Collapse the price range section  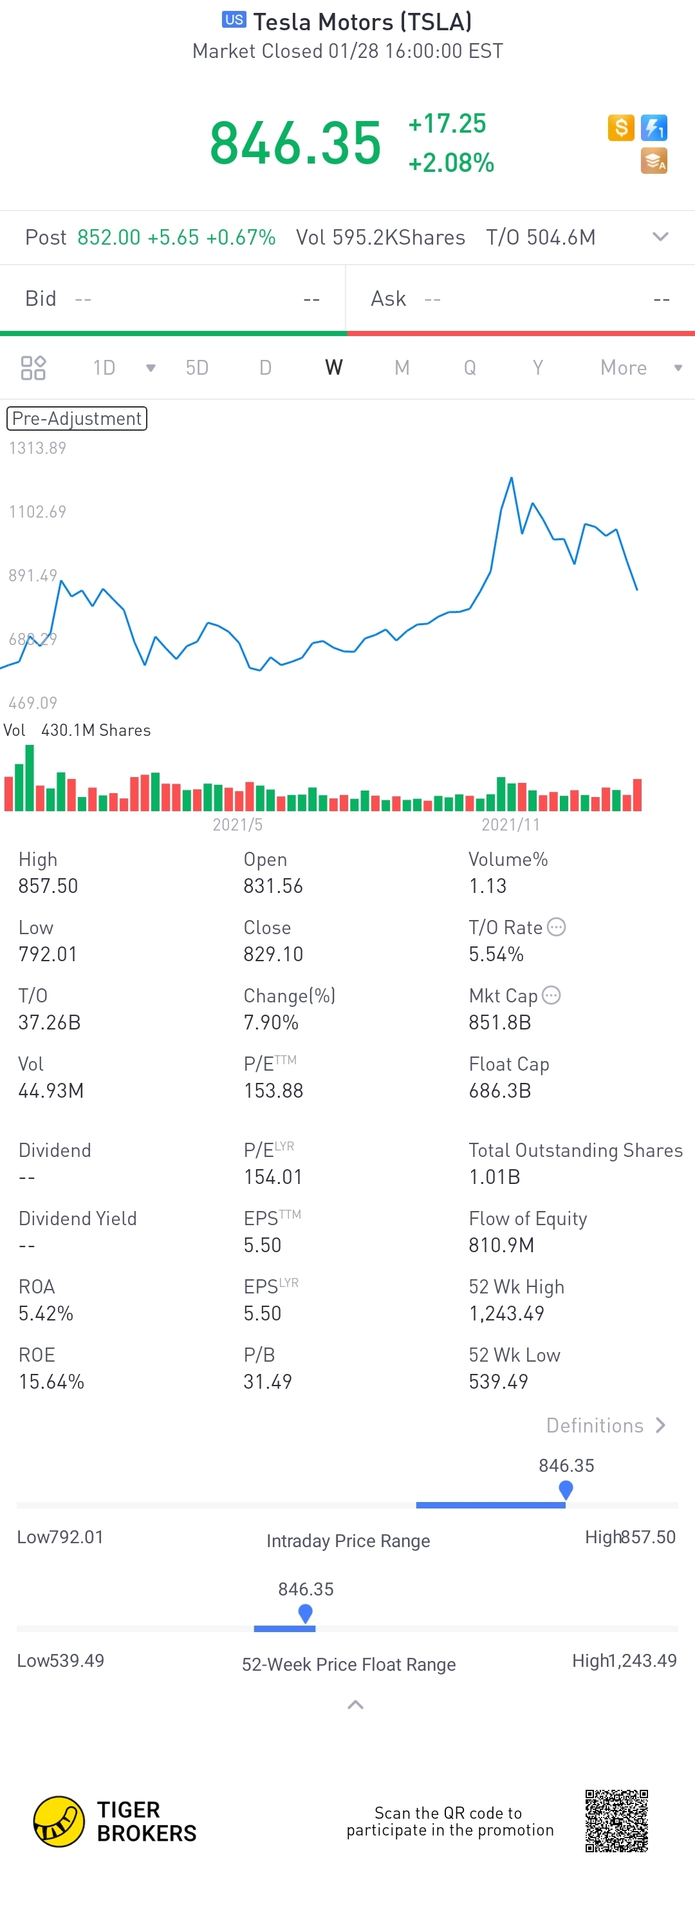click(355, 1705)
